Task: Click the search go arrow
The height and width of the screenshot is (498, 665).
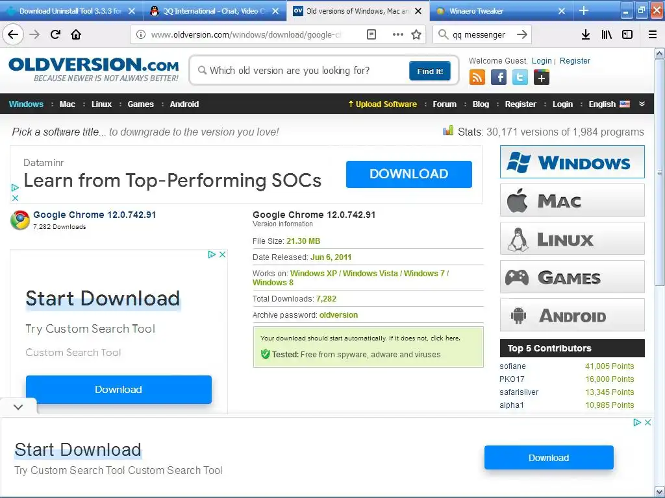Action: point(522,35)
